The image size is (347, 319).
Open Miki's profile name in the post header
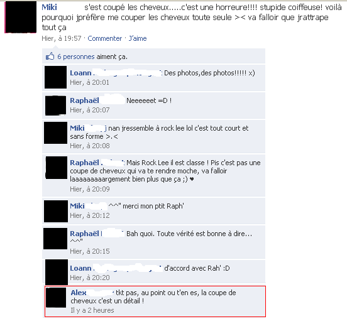click(49, 8)
